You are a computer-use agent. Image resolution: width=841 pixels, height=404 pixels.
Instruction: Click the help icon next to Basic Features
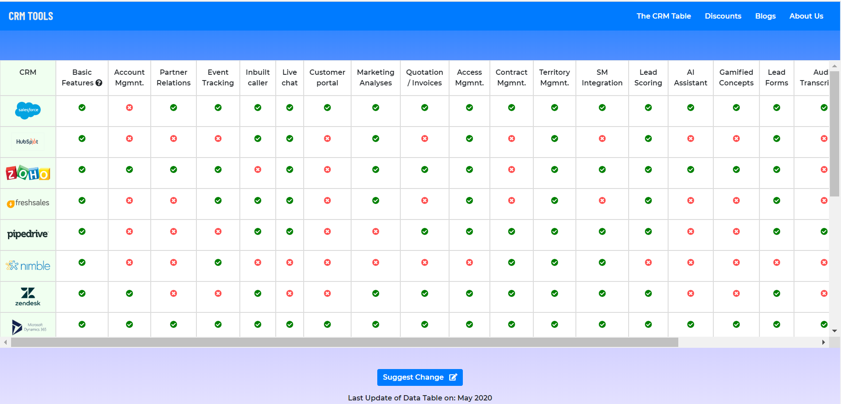point(99,83)
